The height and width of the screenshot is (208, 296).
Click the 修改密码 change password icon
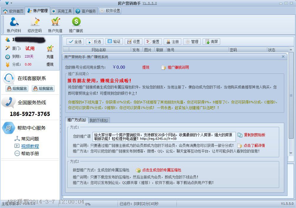[34, 22]
